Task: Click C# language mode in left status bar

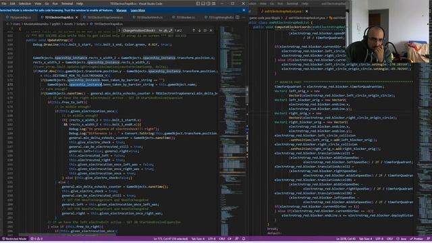Action: pos(230,239)
